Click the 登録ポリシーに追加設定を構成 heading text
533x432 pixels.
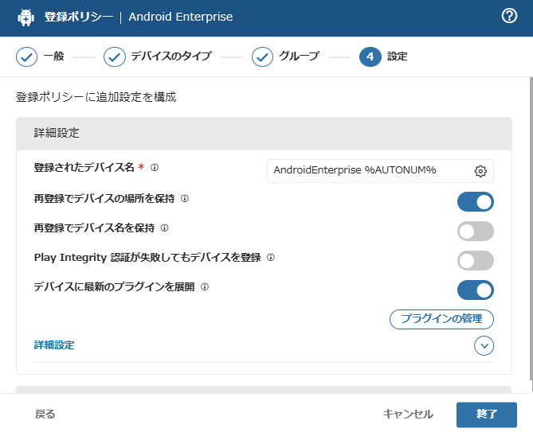96,97
